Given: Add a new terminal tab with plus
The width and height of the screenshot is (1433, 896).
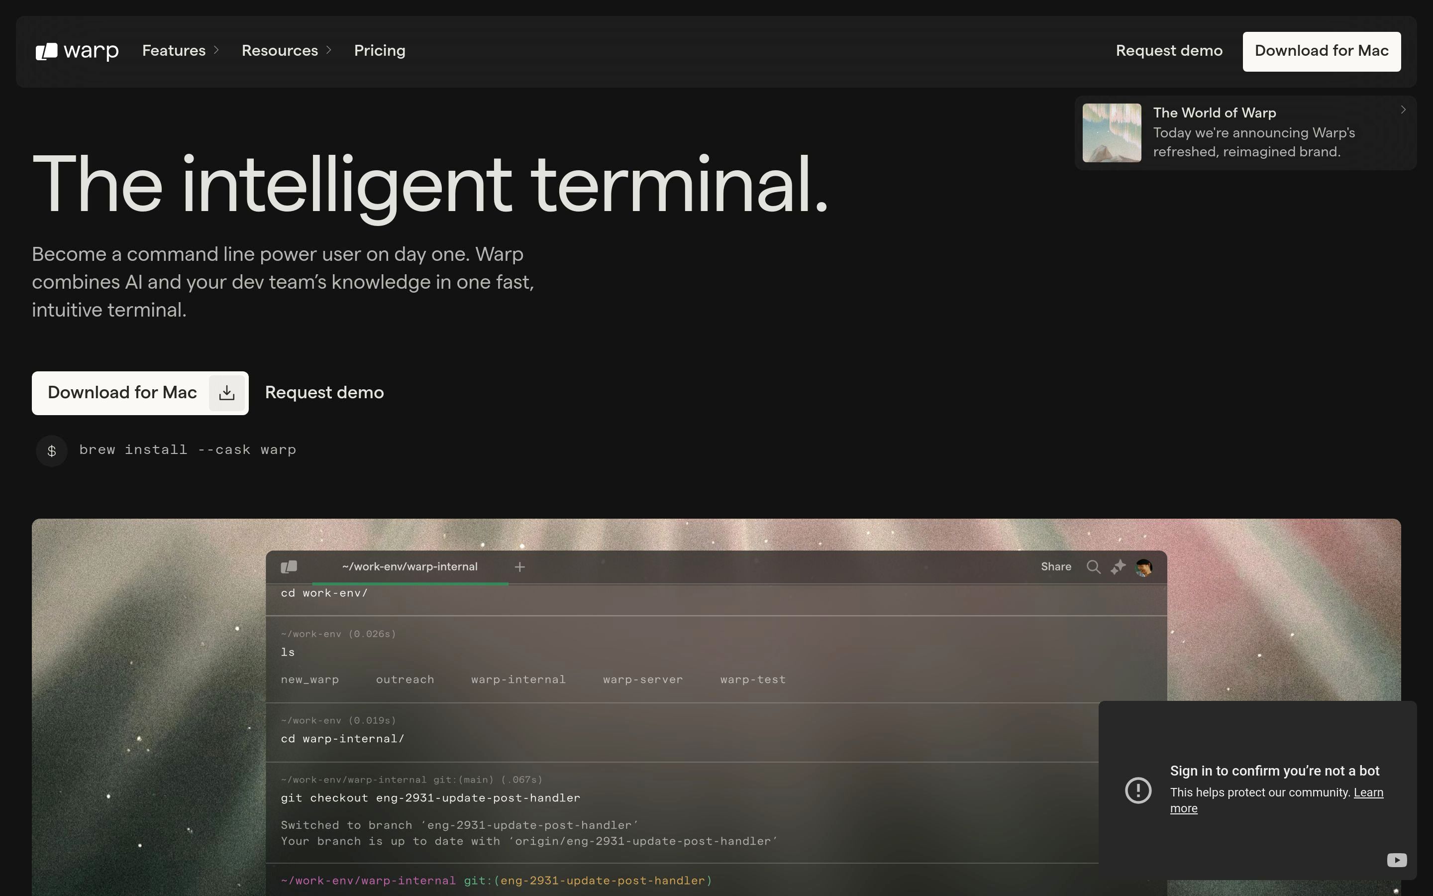Looking at the screenshot, I should [x=519, y=567].
